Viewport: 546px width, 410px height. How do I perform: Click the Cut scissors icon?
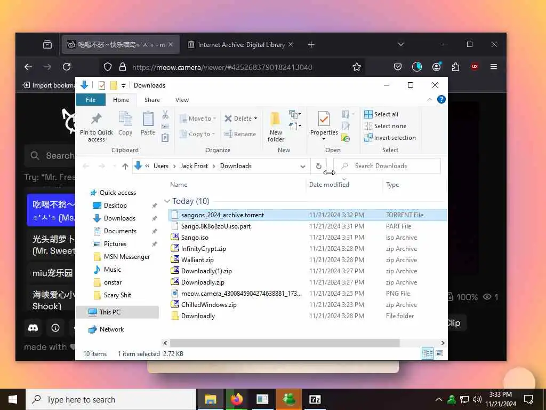[x=165, y=114]
